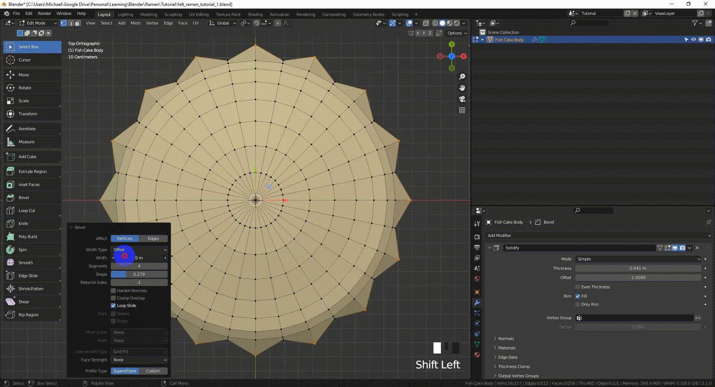Click the Measure tool
Screen dimensions: 715x387
coord(26,142)
